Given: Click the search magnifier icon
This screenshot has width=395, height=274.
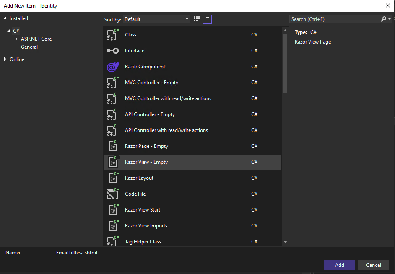Looking at the screenshot, I should coord(383,19).
